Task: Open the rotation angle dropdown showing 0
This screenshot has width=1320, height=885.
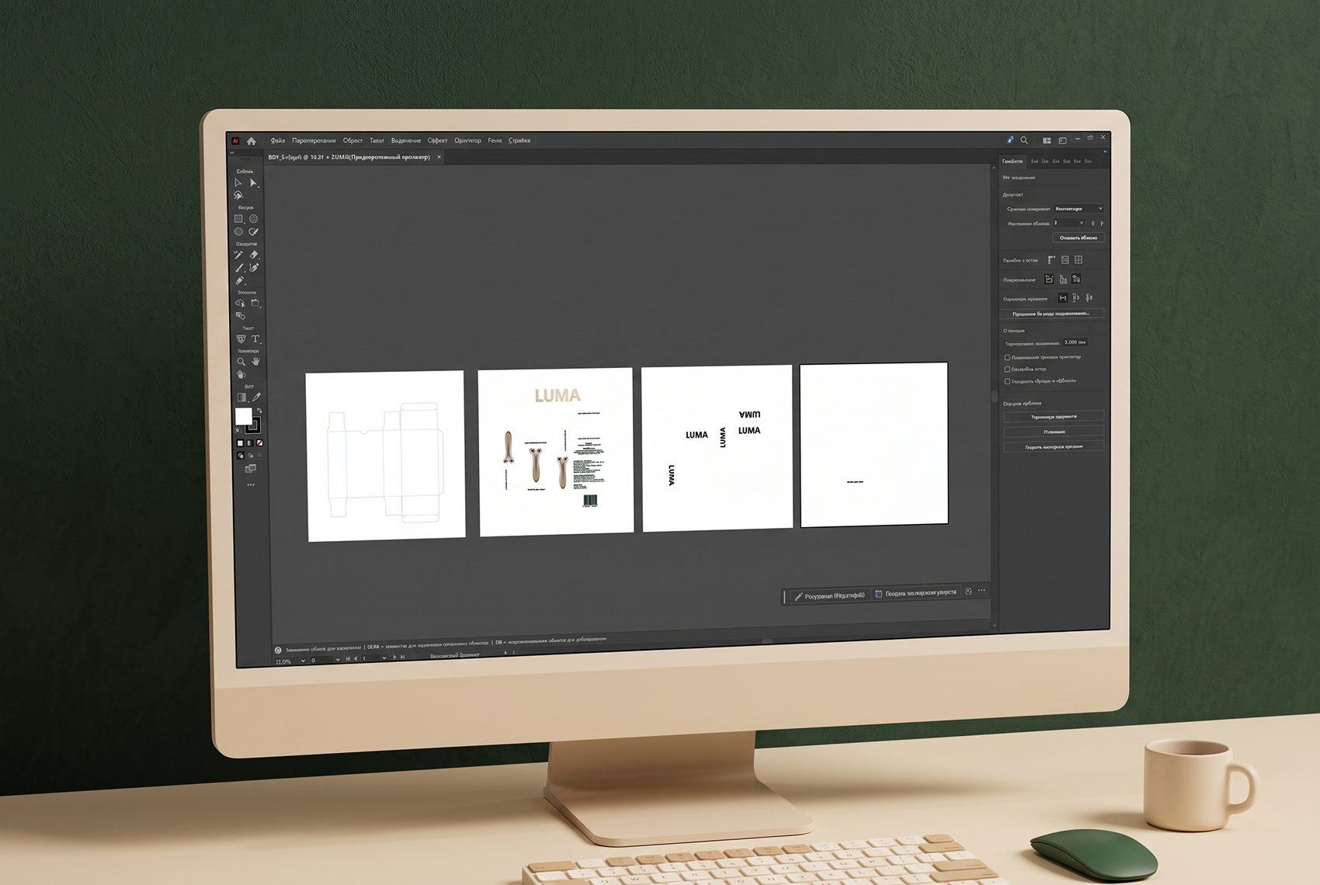Action: coord(338,660)
